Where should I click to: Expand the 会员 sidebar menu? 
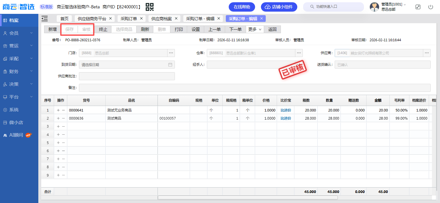19,33
